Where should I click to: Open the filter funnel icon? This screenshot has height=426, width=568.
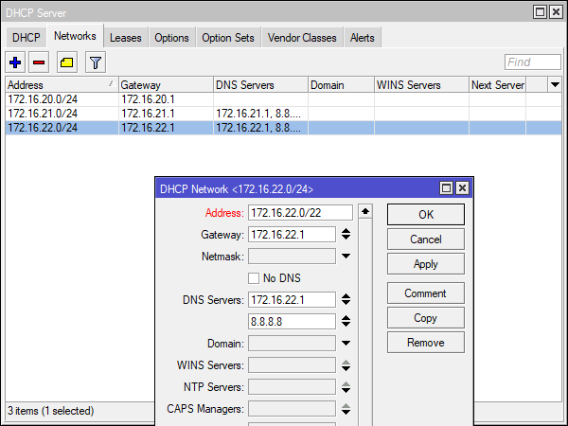click(x=96, y=62)
